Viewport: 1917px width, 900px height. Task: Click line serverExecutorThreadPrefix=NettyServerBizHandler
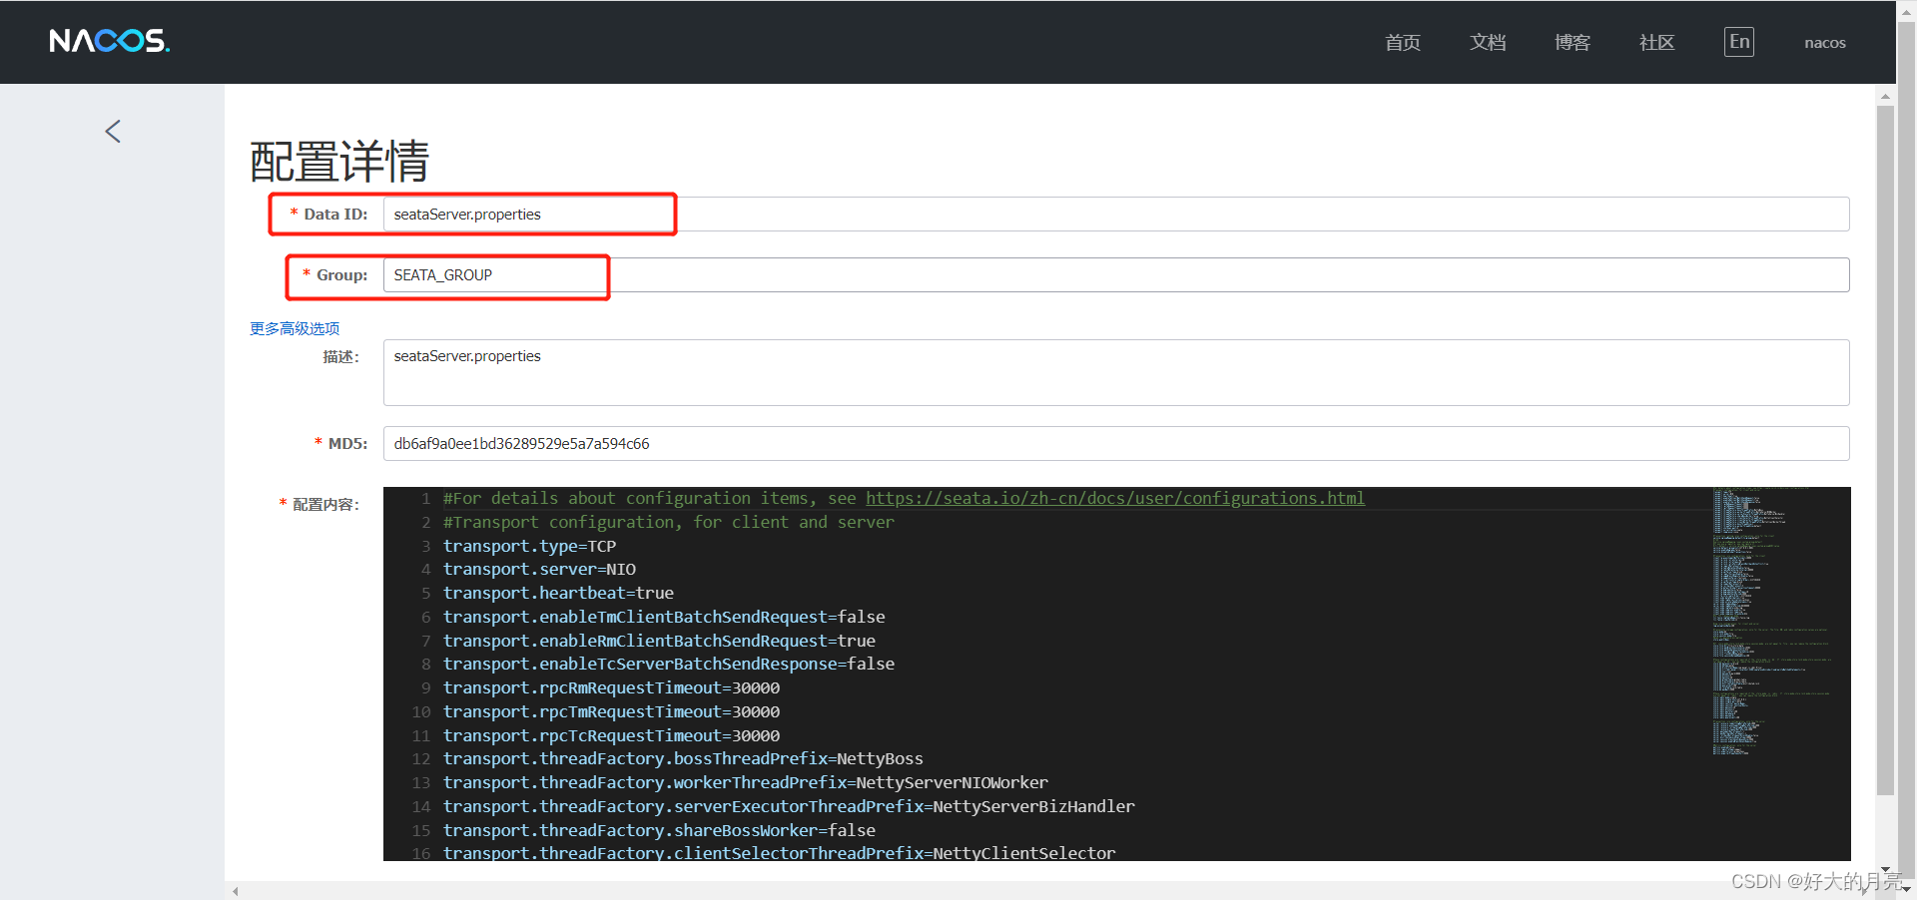pyautogui.click(x=789, y=806)
